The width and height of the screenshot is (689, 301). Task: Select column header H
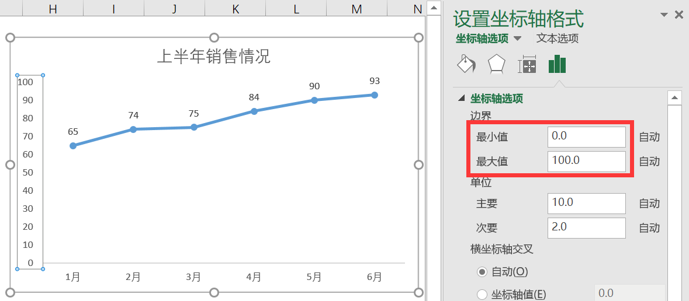coord(53,8)
